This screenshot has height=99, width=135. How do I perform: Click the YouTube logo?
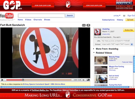click(7, 16)
